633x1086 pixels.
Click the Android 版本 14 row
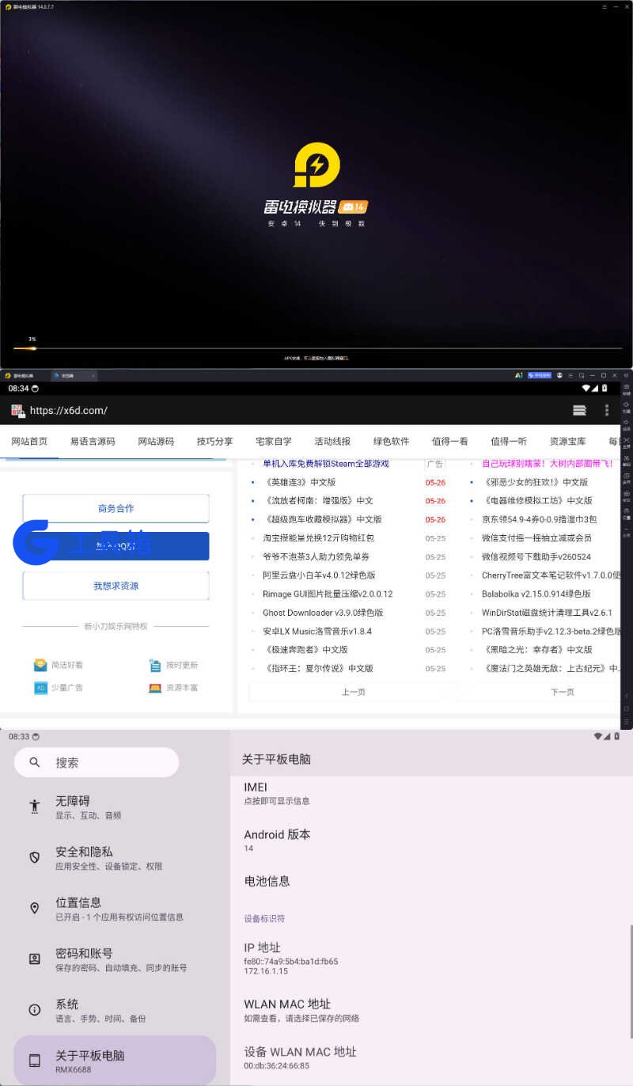coord(431,840)
